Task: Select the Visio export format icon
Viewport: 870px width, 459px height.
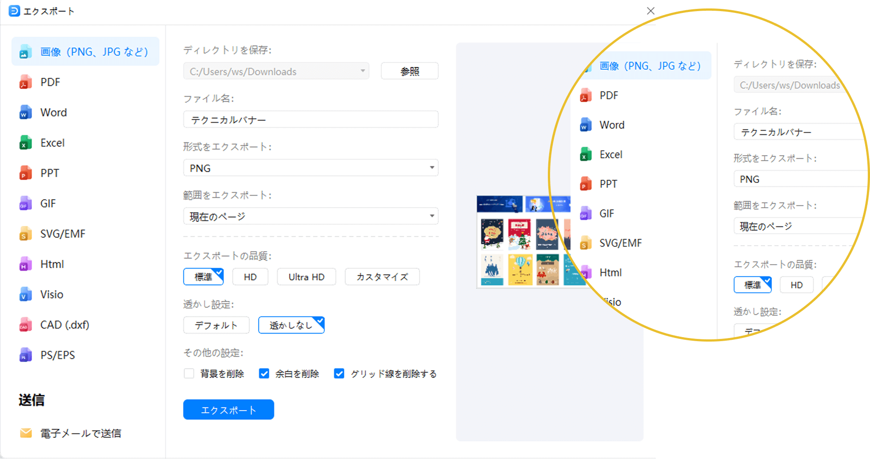Action: click(25, 294)
